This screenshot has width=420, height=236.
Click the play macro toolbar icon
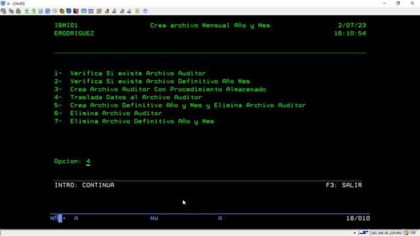[x=122, y=11]
